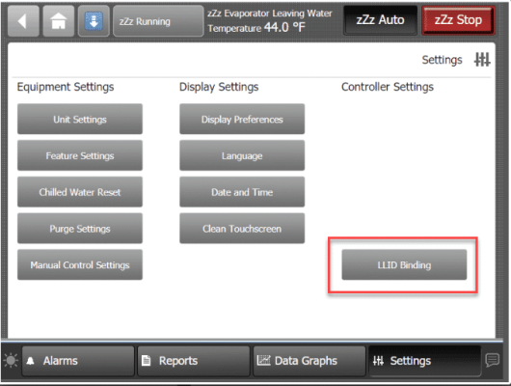Select the Settings tab in bottom bar
Image resolution: width=511 pixels, height=386 pixels.
click(424, 361)
